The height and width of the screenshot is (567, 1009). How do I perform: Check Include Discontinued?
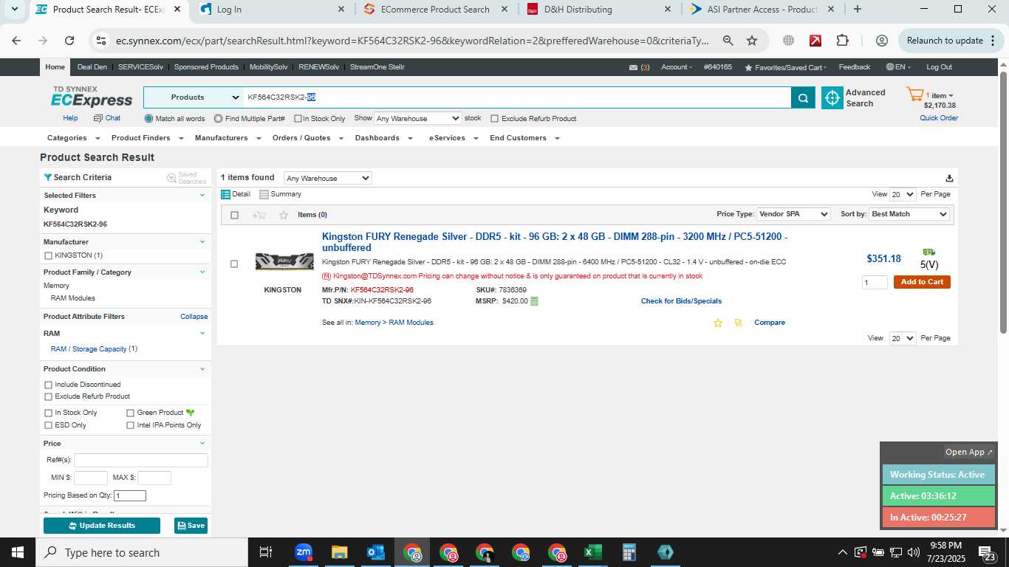pos(49,385)
